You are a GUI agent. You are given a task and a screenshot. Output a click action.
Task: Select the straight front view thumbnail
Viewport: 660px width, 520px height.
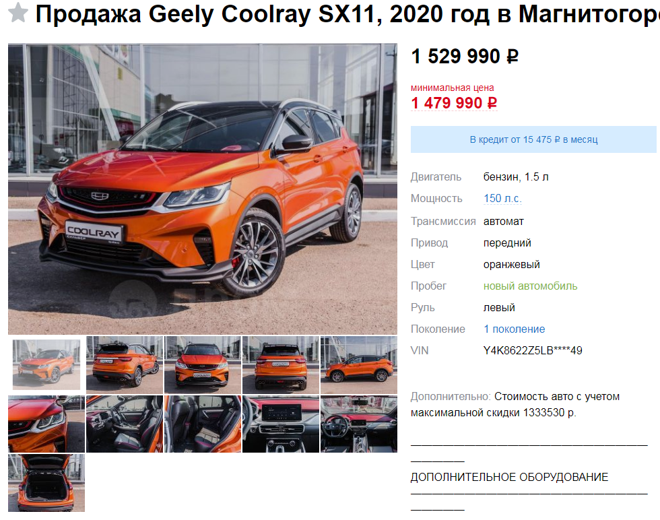(203, 365)
